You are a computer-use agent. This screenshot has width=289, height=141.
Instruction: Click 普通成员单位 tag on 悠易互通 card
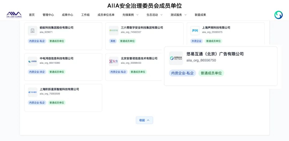(211, 73)
